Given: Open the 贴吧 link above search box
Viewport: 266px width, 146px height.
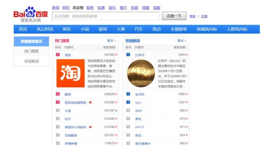Looking at the screenshot, I should (90, 8).
